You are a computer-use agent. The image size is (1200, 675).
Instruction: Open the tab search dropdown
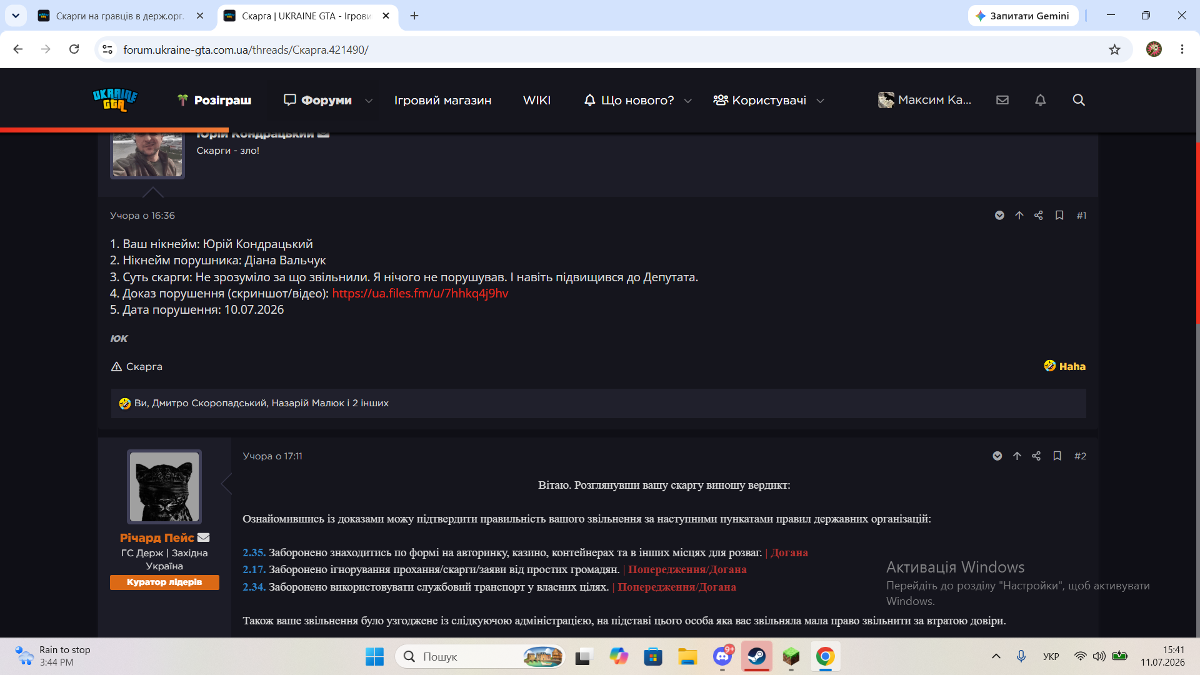click(x=16, y=16)
